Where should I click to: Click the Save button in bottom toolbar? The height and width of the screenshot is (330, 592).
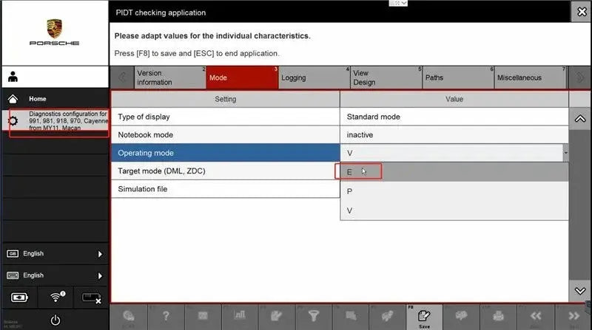click(424, 316)
